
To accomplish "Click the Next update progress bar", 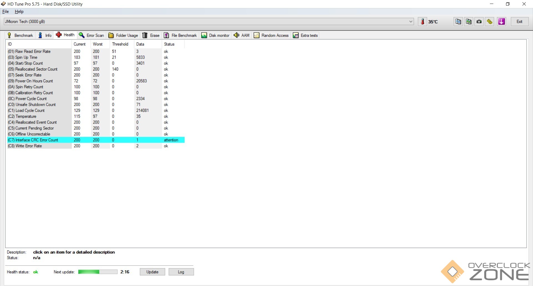I will click(98, 272).
